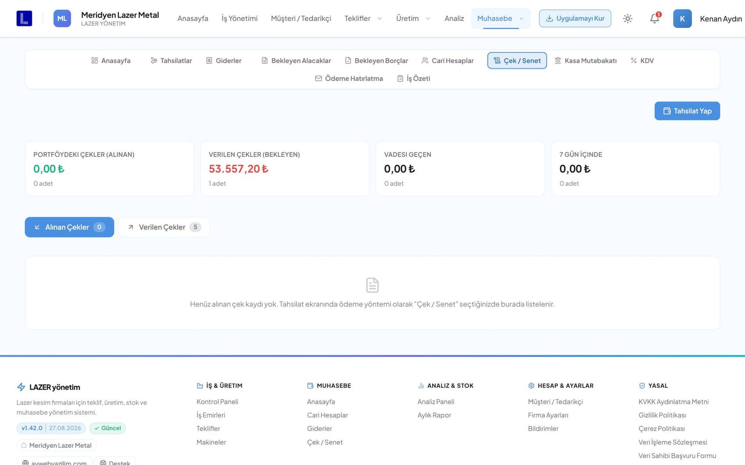Image resolution: width=745 pixels, height=465 pixels.
Task: Switch to the Giderler tab
Action: click(x=224, y=60)
